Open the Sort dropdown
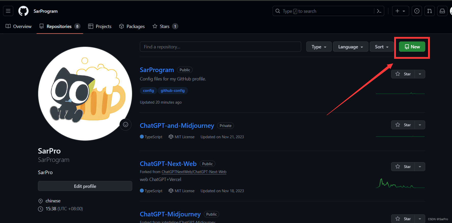This screenshot has height=223, width=452. 382,47
